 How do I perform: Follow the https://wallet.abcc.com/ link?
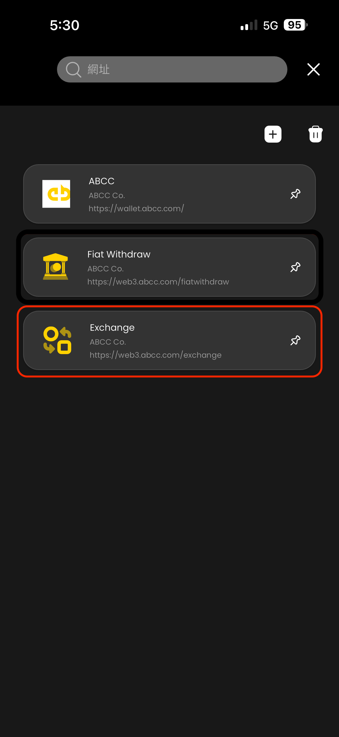tap(136, 209)
